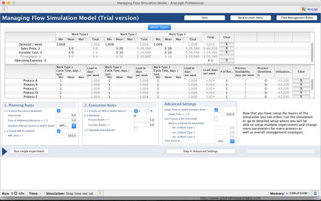
Task: Click the memory garbage collection trash icon
Action: tap(315, 193)
